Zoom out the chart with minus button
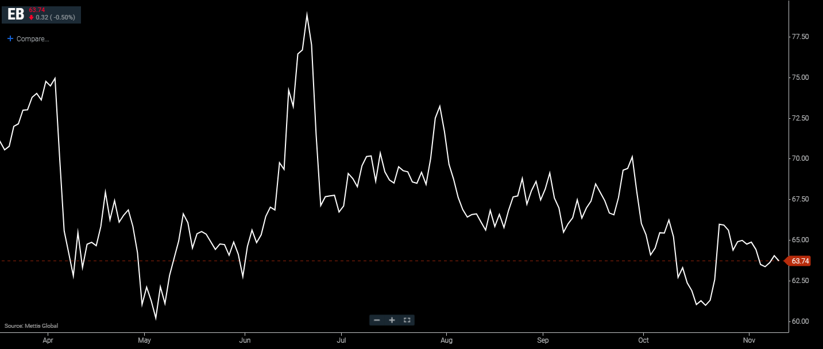This screenshot has height=349, width=823. [x=377, y=320]
